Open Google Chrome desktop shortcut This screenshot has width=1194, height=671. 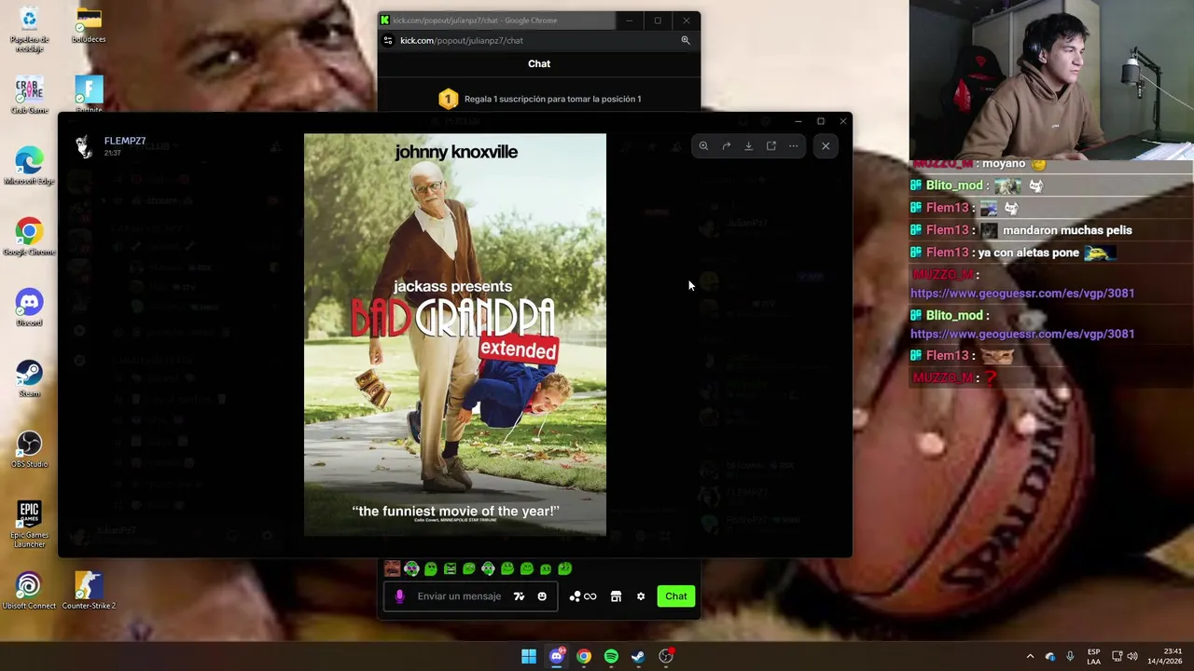pos(29,238)
